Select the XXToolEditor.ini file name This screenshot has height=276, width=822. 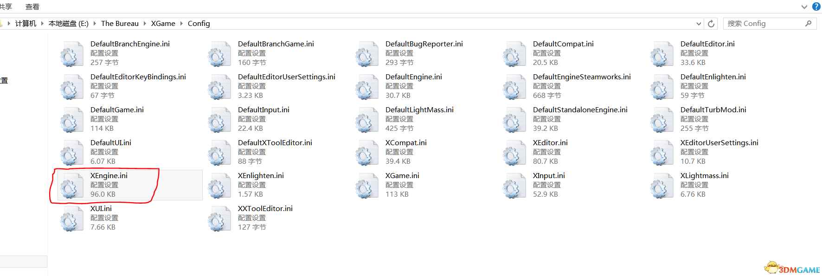click(x=265, y=208)
